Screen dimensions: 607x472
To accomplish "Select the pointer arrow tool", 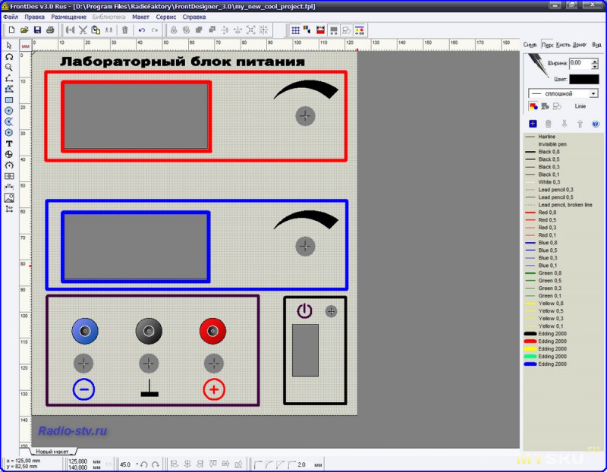I will (9, 46).
